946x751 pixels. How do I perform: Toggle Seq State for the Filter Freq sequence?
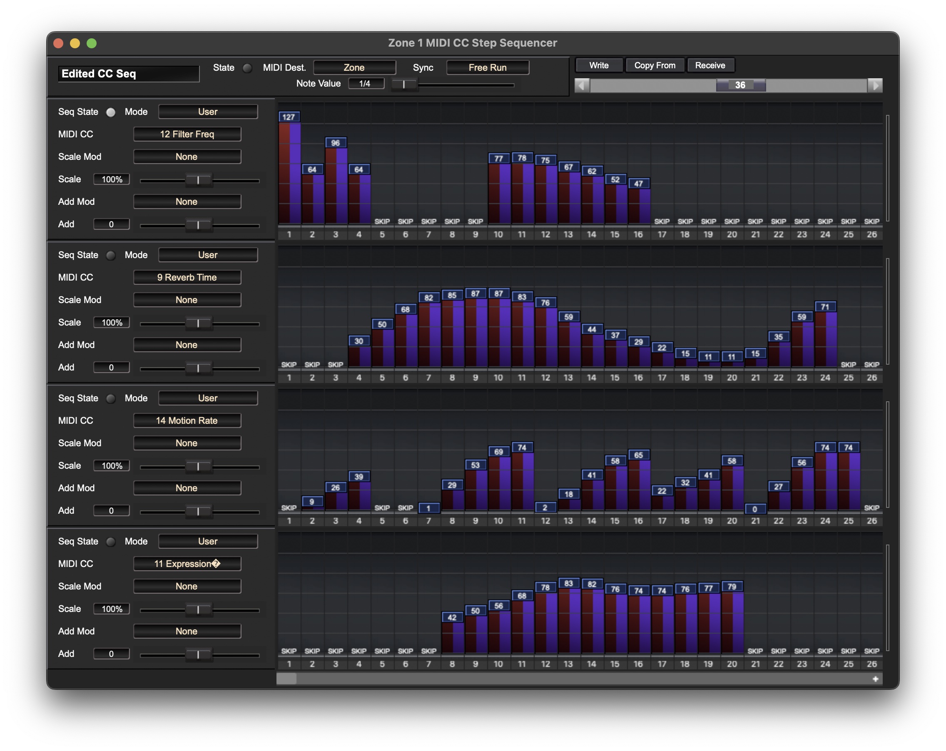111,112
